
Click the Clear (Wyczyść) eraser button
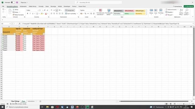pos(169,15)
